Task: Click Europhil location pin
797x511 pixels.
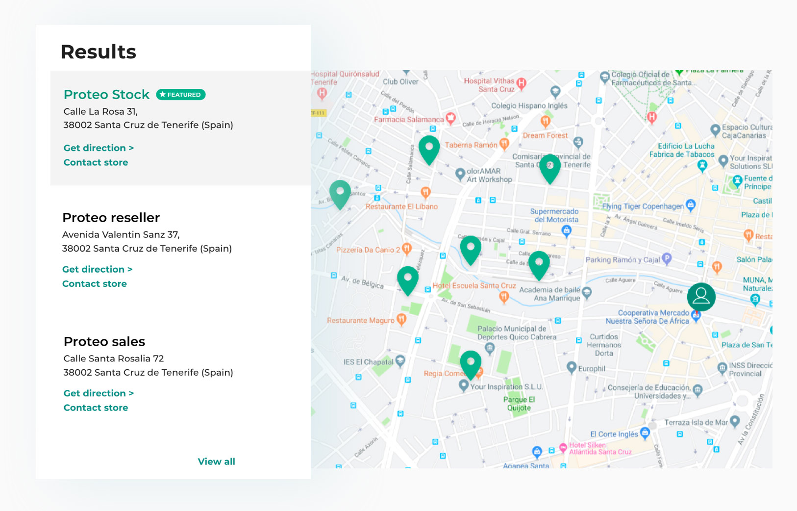Action: click(x=571, y=367)
